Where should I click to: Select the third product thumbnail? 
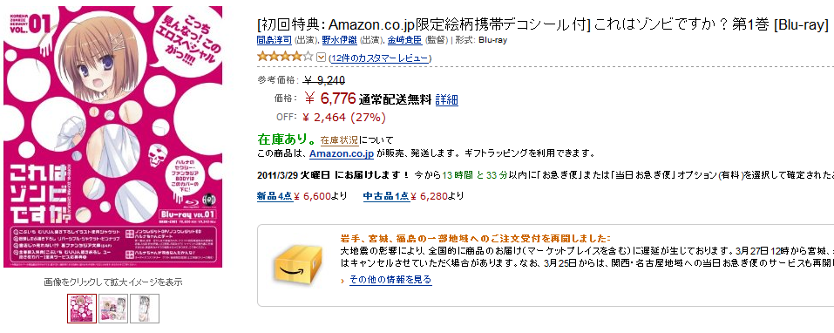tap(145, 309)
